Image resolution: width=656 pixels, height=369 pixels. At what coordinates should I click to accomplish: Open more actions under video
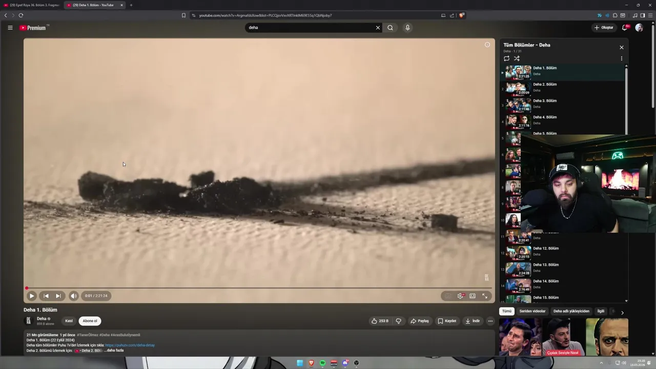click(x=490, y=321)
